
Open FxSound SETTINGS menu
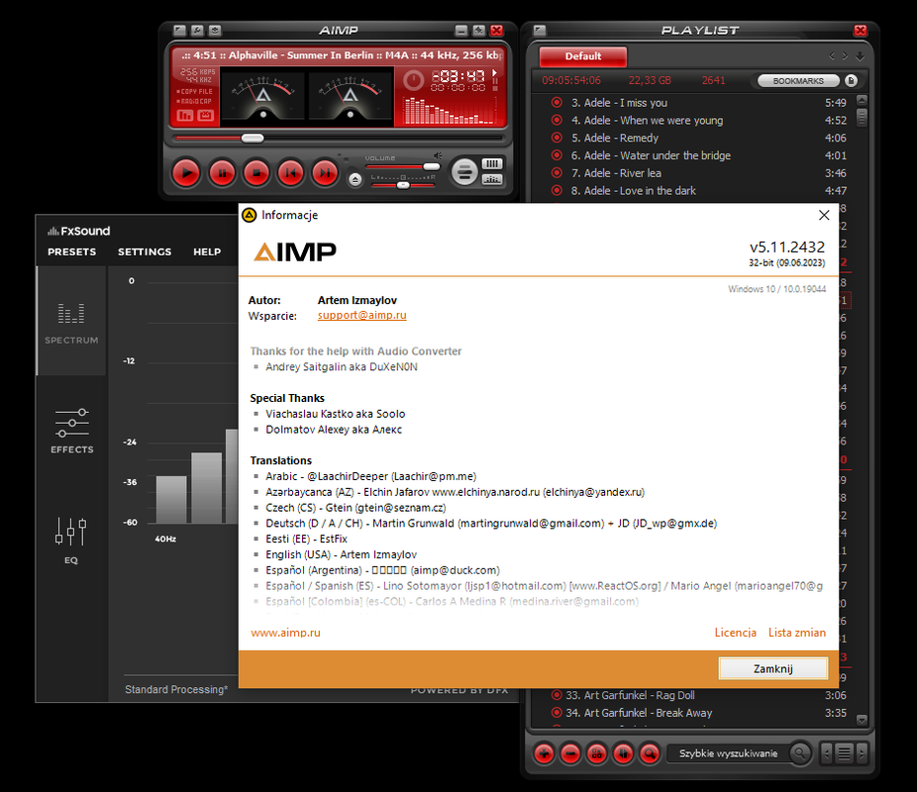click(145, 251)
